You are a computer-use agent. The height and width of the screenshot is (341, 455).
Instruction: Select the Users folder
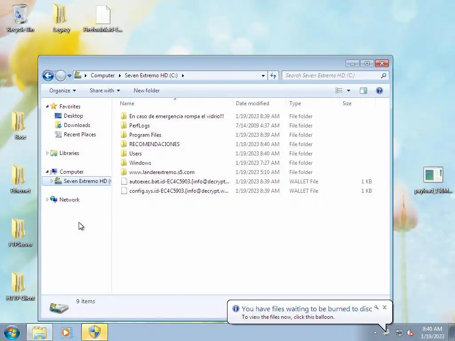pyautogui.click(x=135, y=153)
